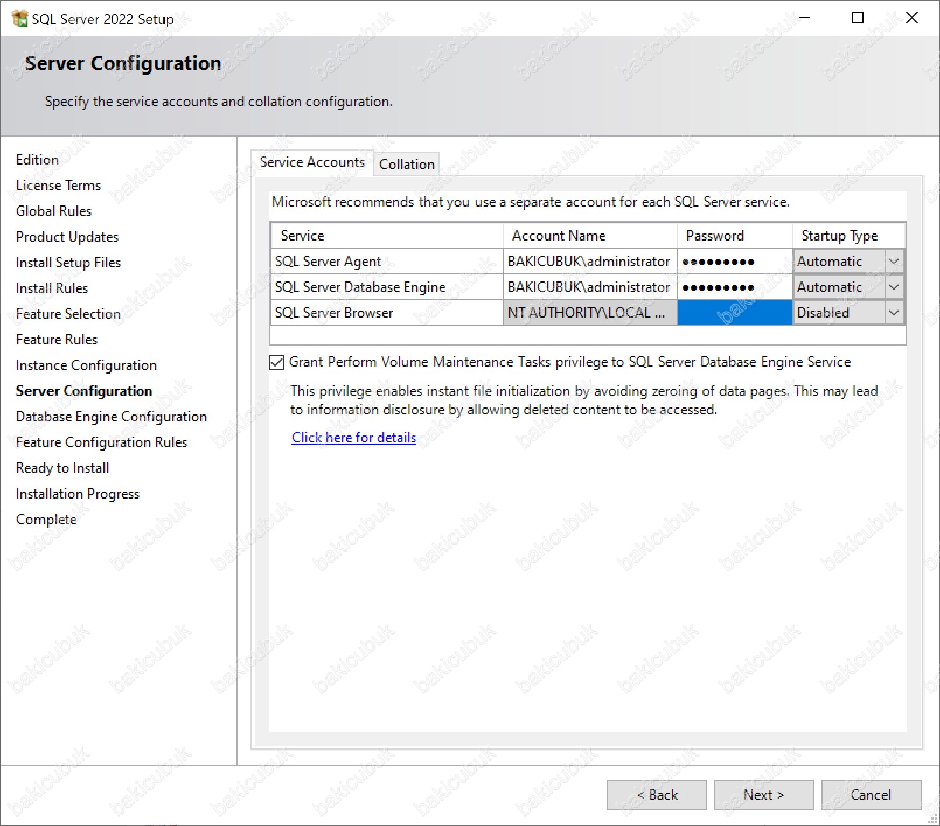Open Startup Type dropdown for SQL Server Browser
This screenshot has height=826, width=940.
(x=893, y=312)
